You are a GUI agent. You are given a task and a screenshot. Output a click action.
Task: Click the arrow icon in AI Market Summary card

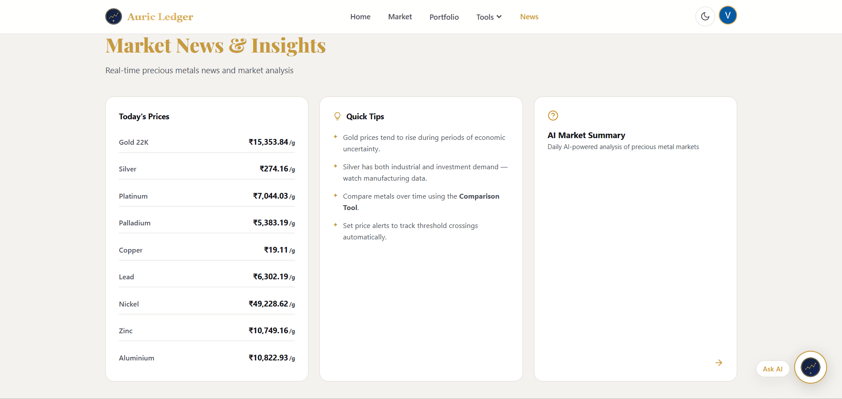pyautogui.click(x=719, y=363)
